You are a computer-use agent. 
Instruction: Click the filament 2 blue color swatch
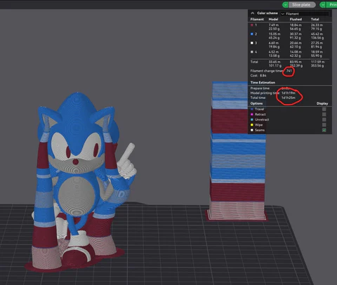[x=252, y=34]
